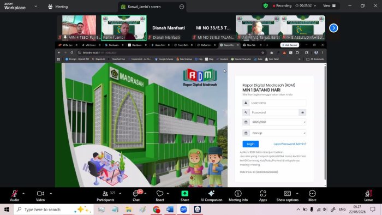Screen dimensions: 382x215
Task: Toggle password visibility eye icon
Action: point(302,112)
